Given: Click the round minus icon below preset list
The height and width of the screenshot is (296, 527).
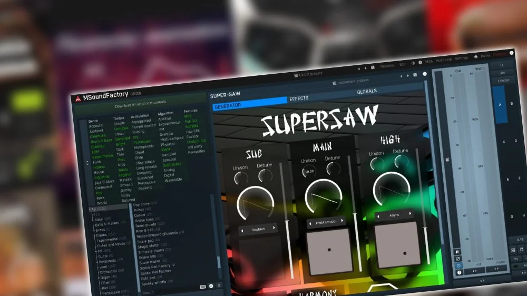Looking at the screenshot, I should pyautogui.click(x=211, y=286).
